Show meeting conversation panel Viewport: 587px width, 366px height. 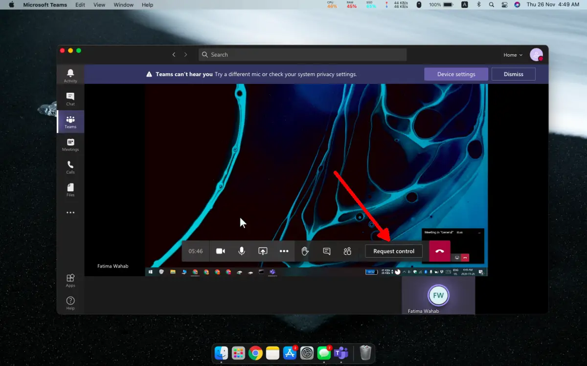(326, 251)
